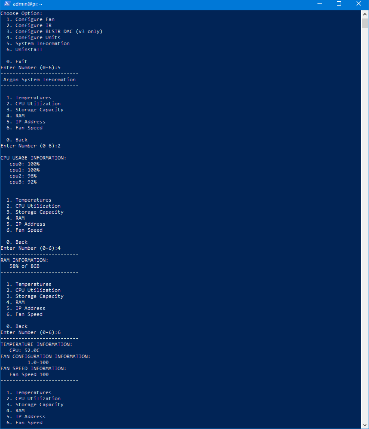This screenshot has width=369, height=429.
Task: Click the Argon System Information heading
Action: pos(40,80)
